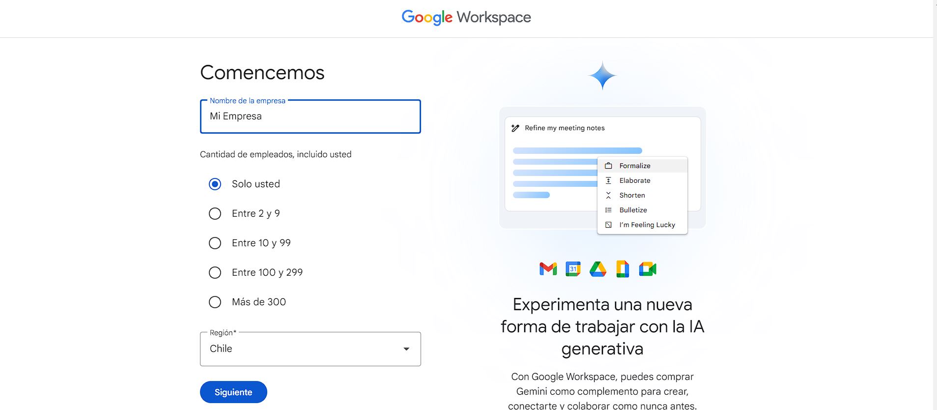The width and height of the screenshot is (937, 410).
Task: Choose Formalize in the illustration menu
Action: point(642,166)
